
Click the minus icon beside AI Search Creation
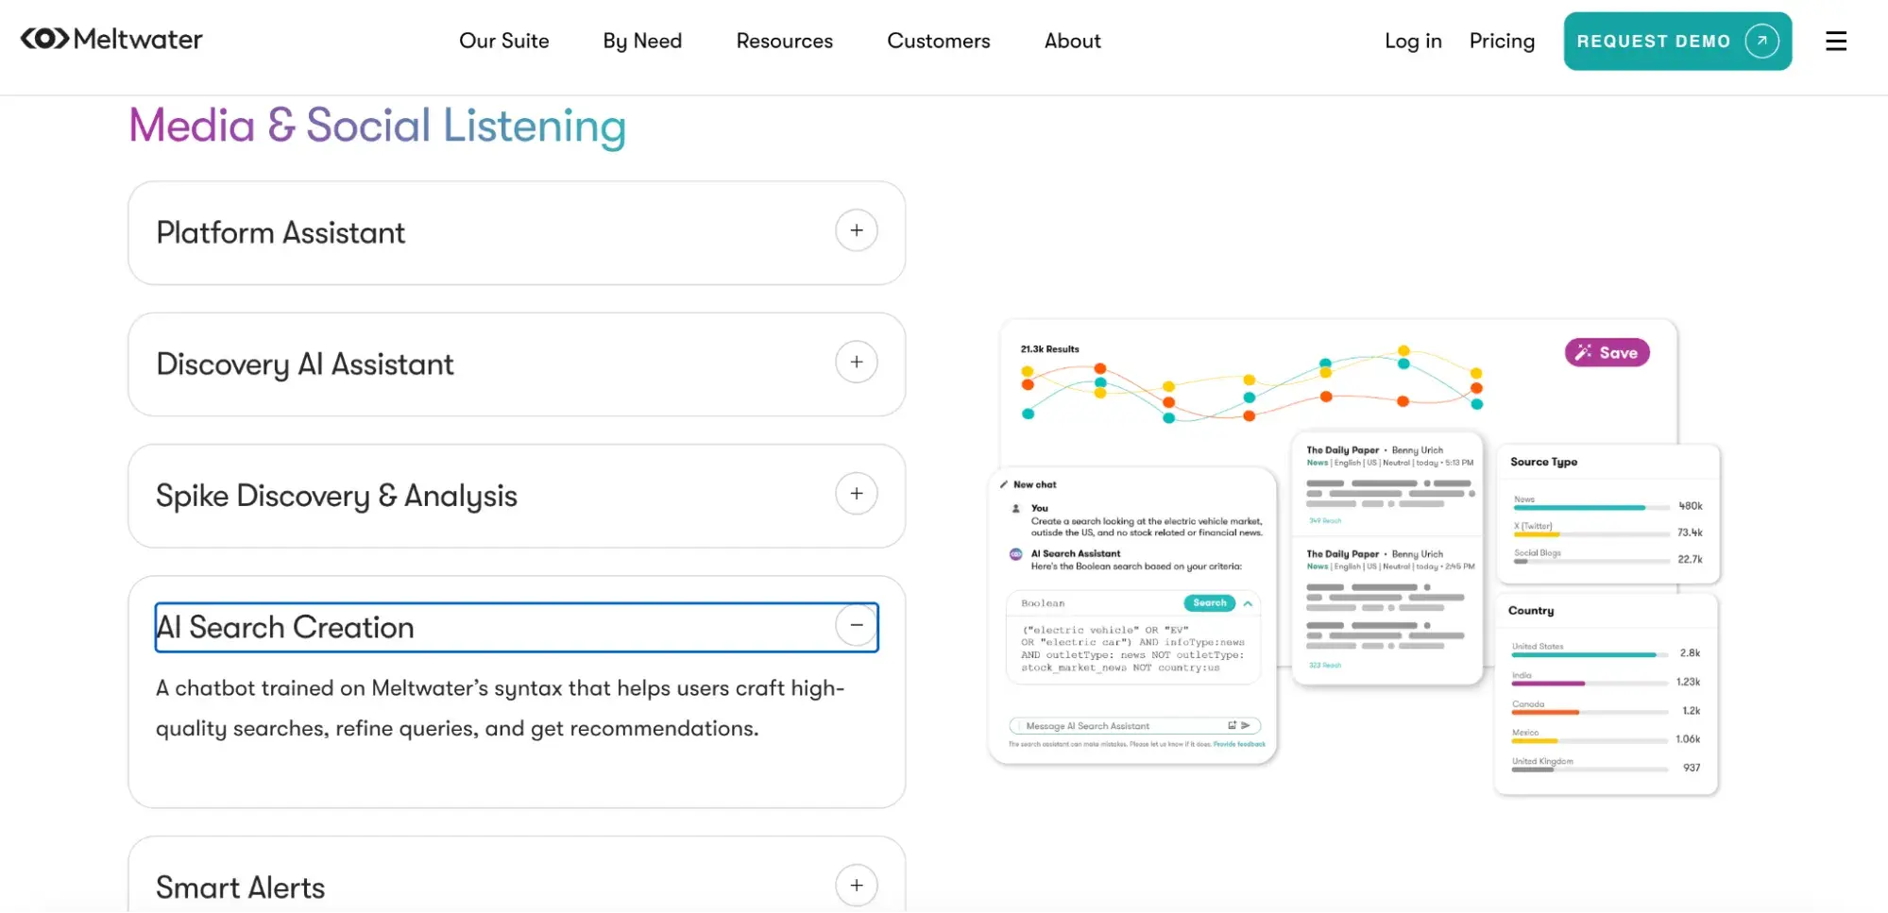[856, 625]
